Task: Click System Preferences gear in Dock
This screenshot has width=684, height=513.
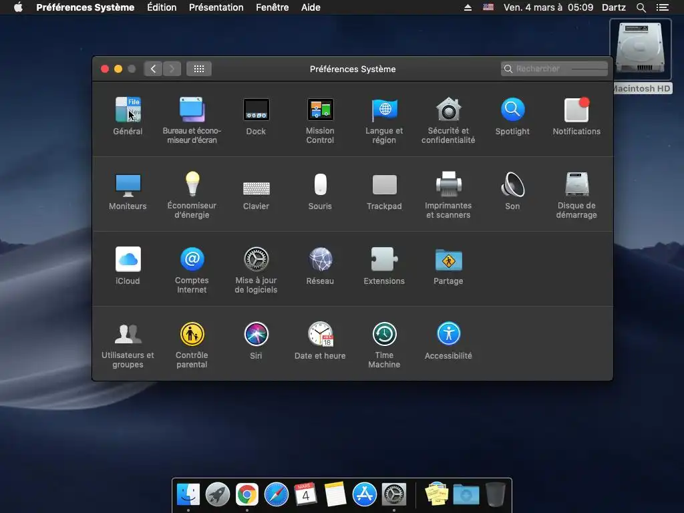Action: 394,495
